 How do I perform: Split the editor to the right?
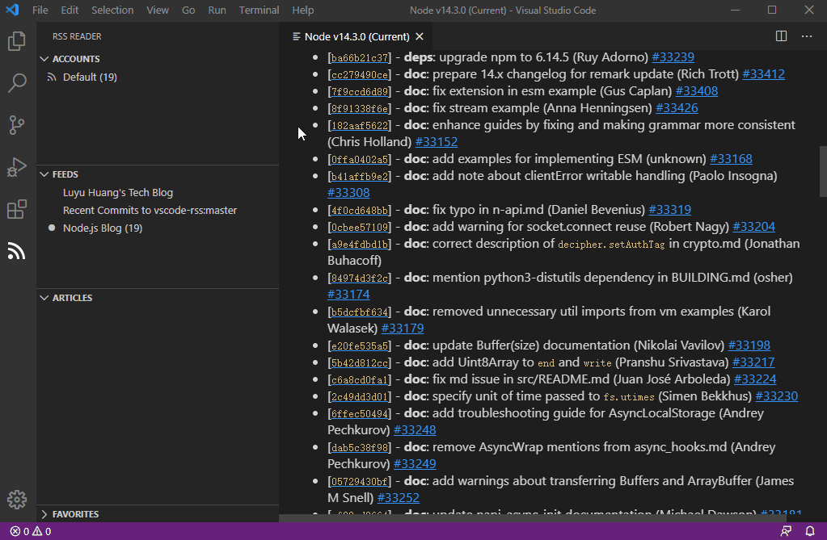(781, 36)
